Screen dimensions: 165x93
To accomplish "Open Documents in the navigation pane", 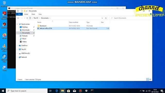I will [26, 33].
